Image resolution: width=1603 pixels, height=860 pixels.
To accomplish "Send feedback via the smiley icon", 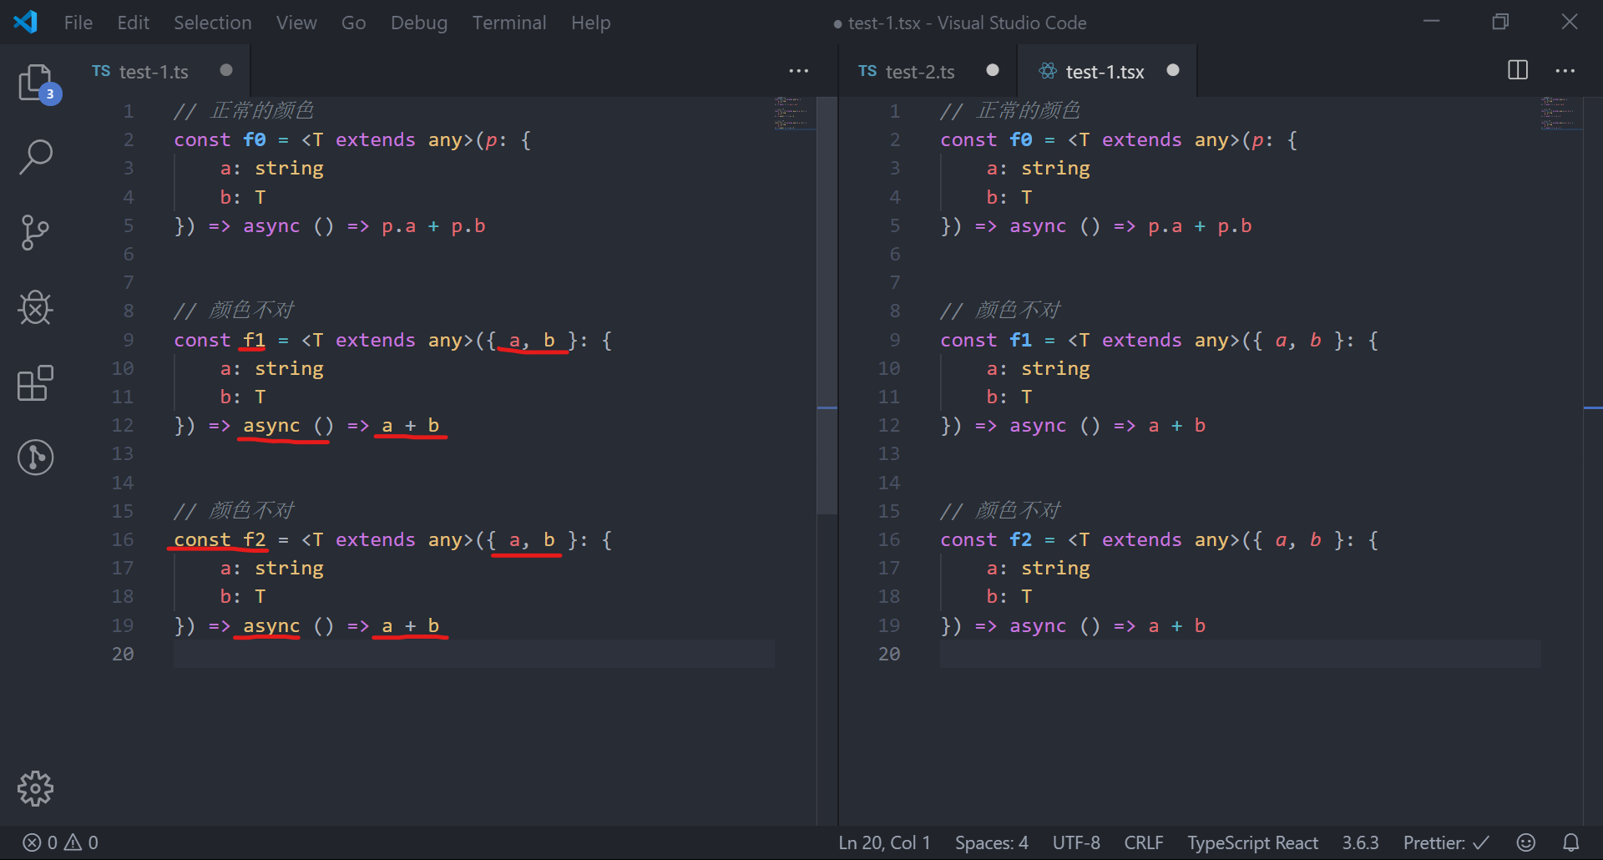I will pyautogui.click(x=1526, y=842).
